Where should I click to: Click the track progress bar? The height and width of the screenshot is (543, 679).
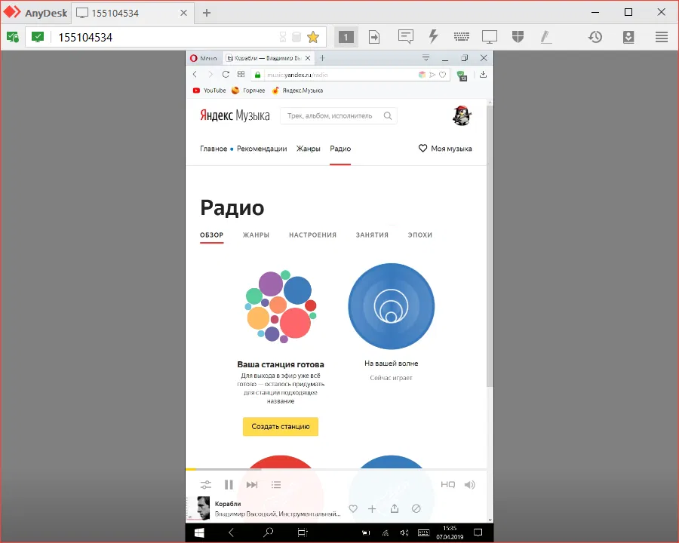click(336, 469)
